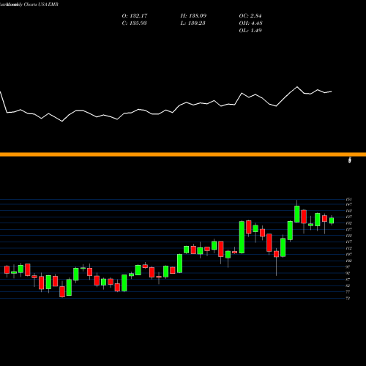Image resolution: width=366 pixels, height=366 pixels.
Task: Click the 'OC: 2.84' reading
Action: pos(250,16)
